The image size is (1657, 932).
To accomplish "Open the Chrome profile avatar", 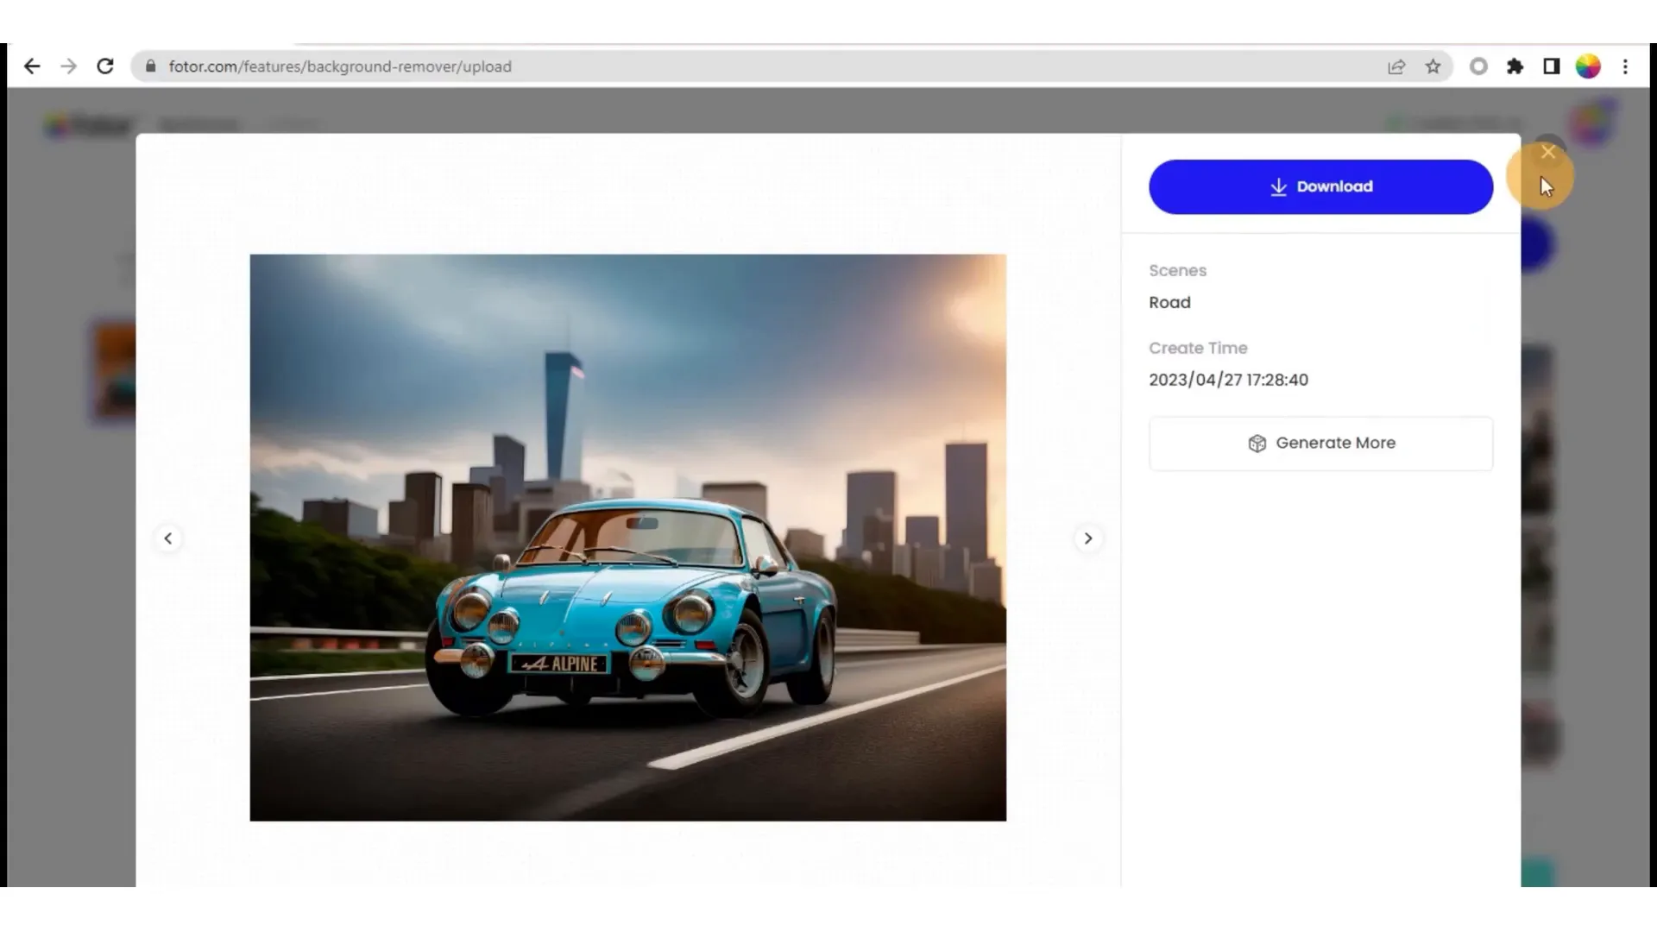I will pos(1588,66).
